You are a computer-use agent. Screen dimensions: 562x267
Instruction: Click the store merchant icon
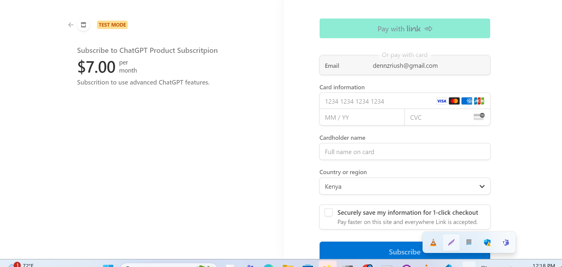tap(83, 25)
